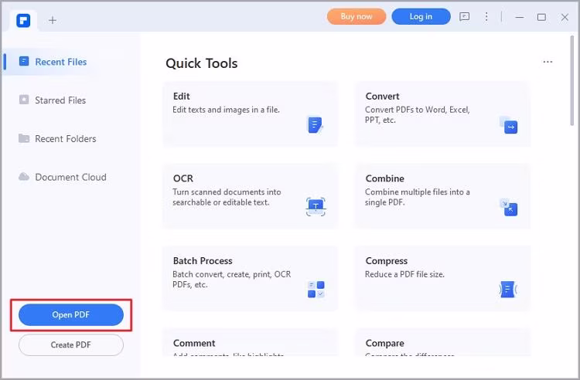This screenshot has height=380, width=580.
Task: Open Starred Files section
Action: [60, 100]
